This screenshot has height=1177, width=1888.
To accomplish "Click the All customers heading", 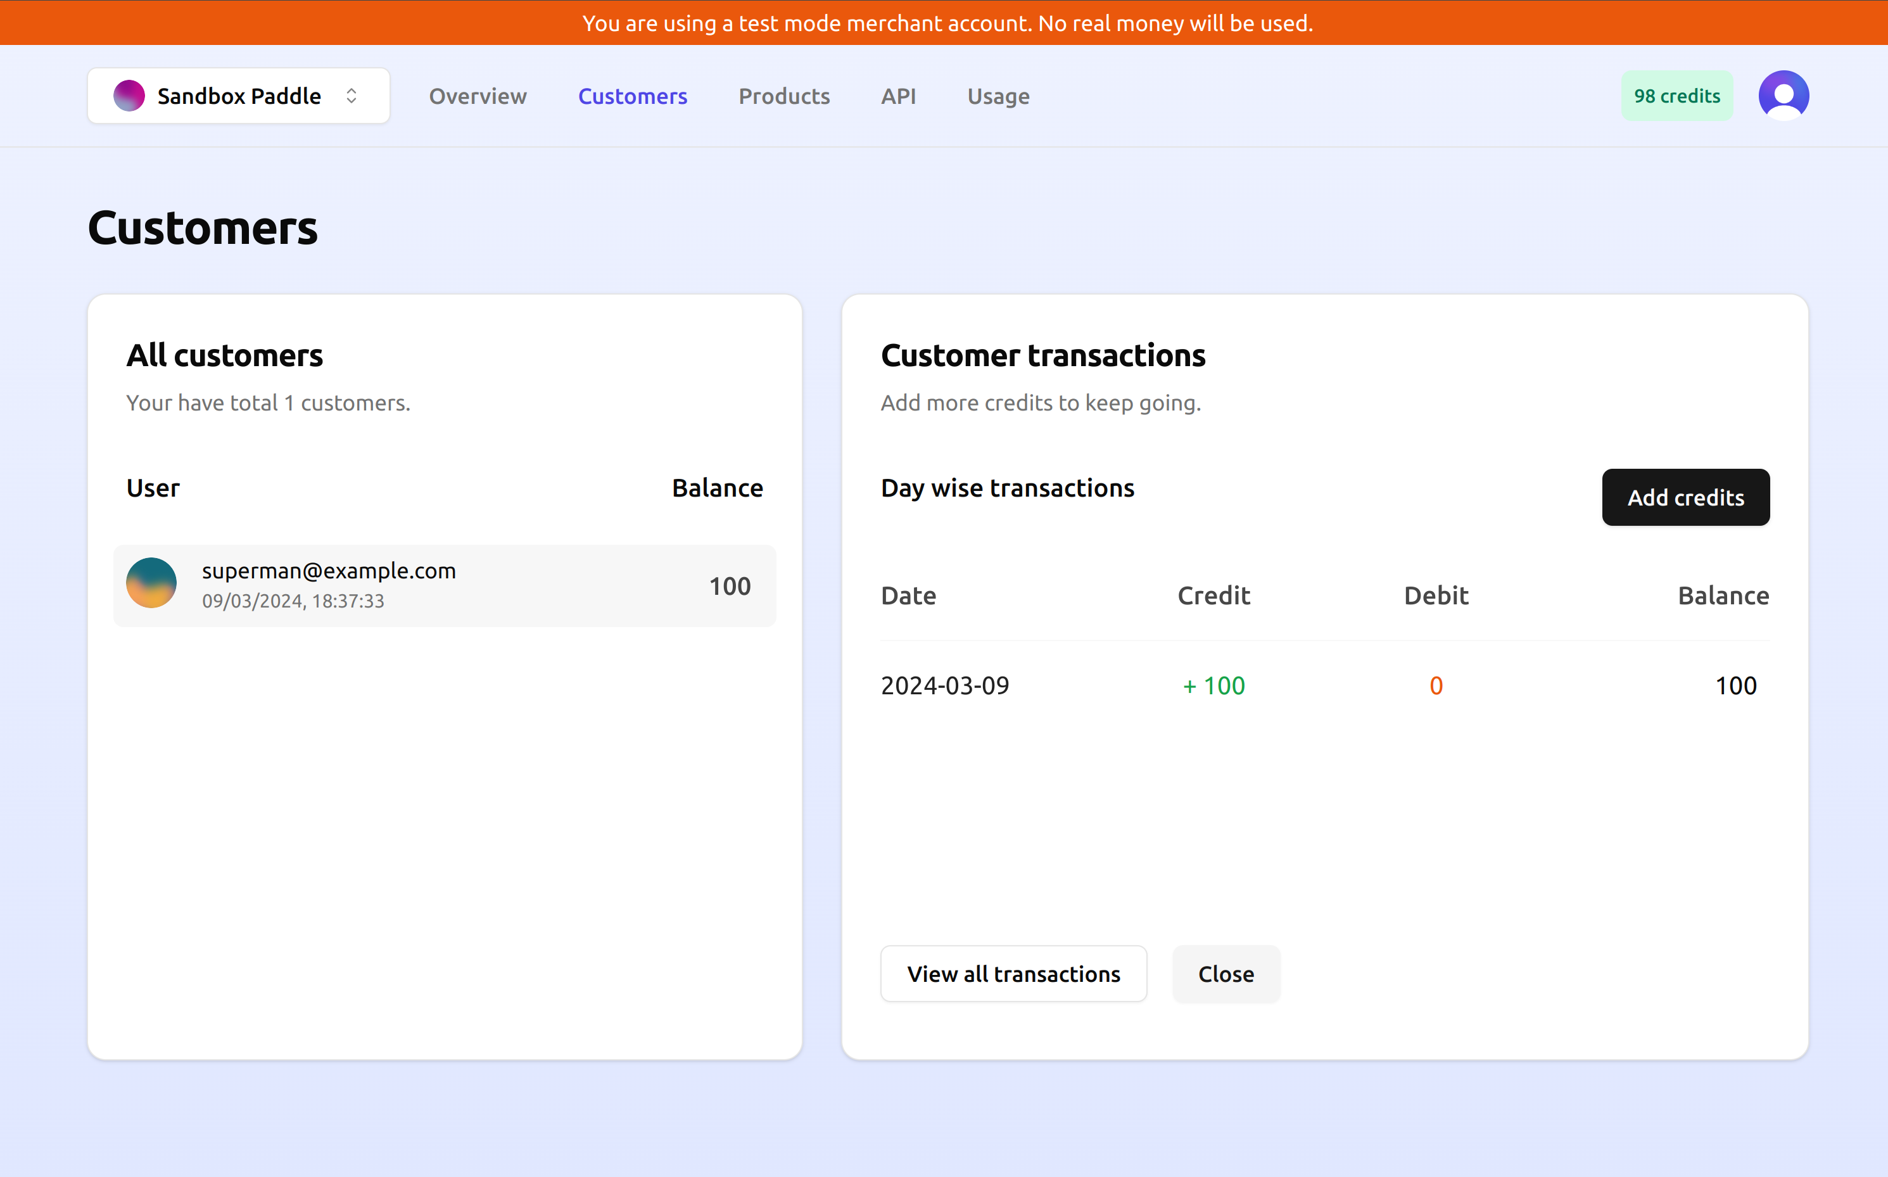I will (x=224, y=356).
